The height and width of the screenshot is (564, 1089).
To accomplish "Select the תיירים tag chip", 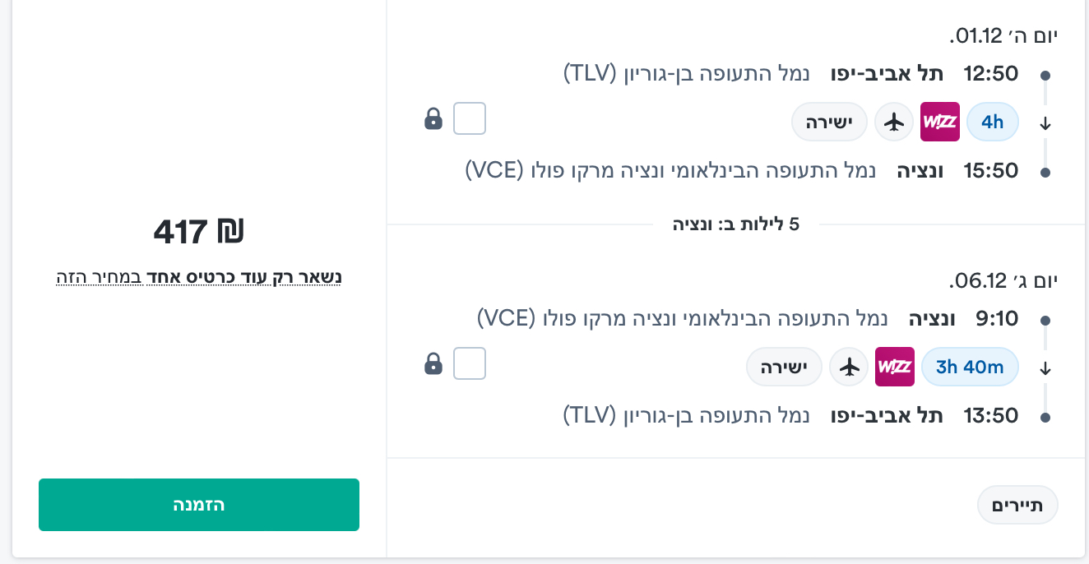I will click(1017, 505).
